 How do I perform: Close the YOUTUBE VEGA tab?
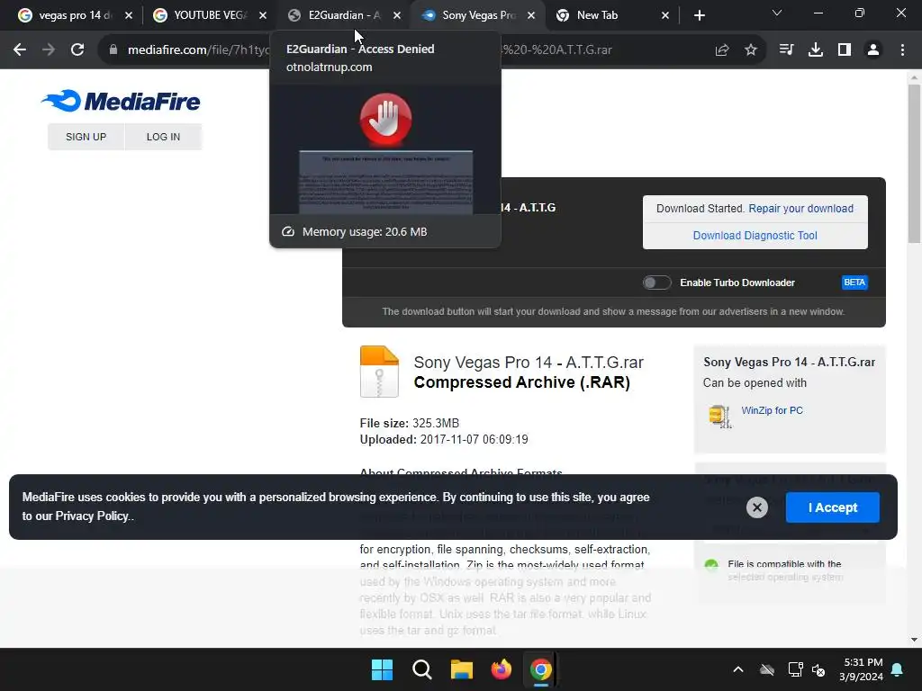click(263, 15)
